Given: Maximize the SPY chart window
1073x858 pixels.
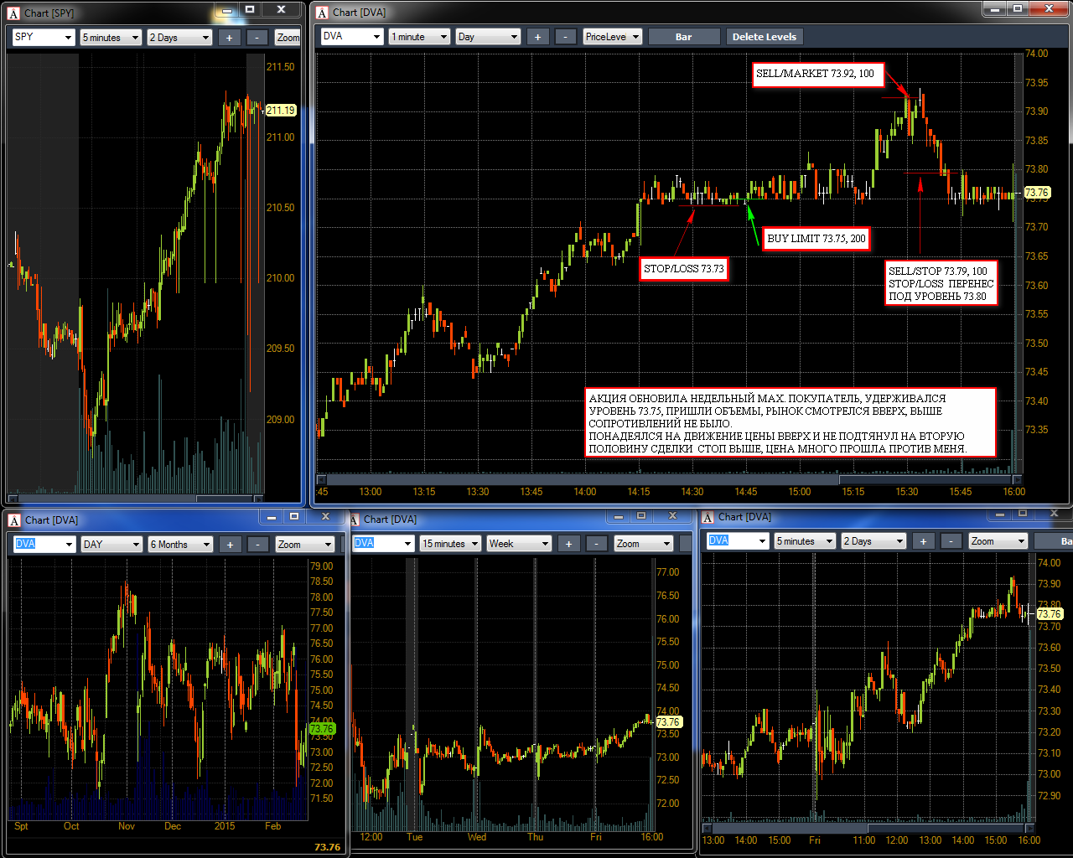Looking at the screenshot, I should 250,9.
